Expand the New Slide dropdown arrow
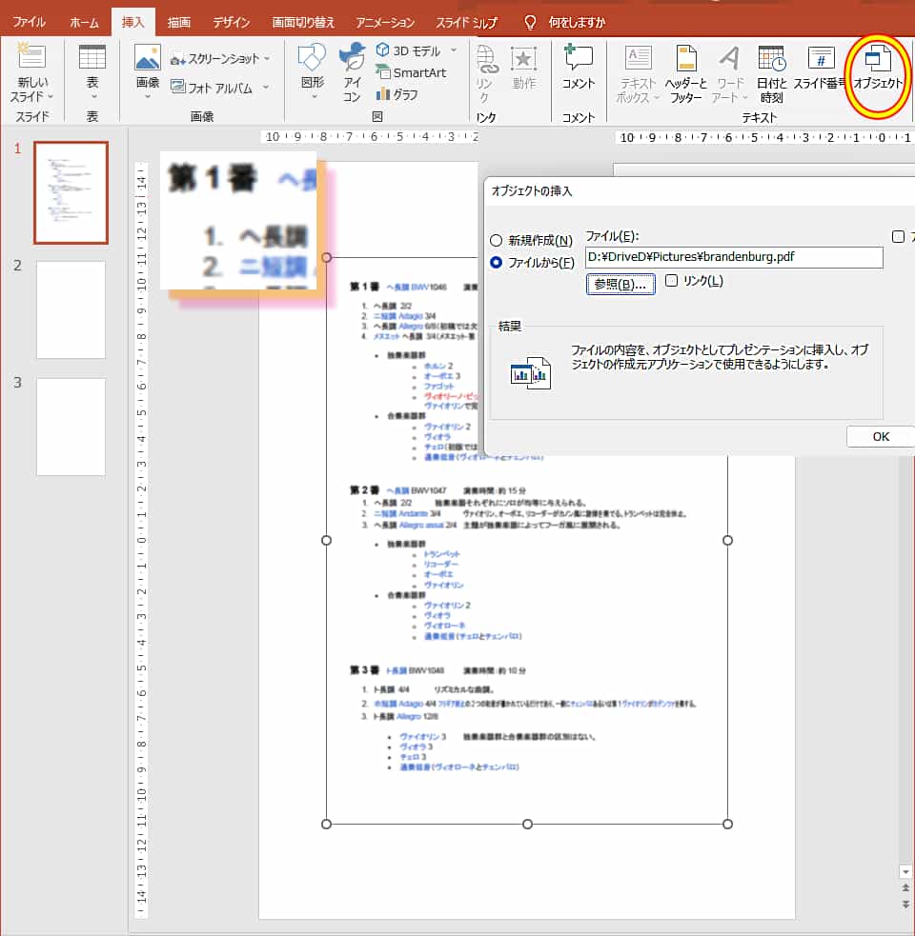This screenshot has height=936, width=915. [x=51, y=97]
